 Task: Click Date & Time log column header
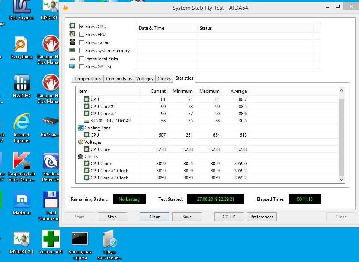pyautogui.click(x=167, y=28)
